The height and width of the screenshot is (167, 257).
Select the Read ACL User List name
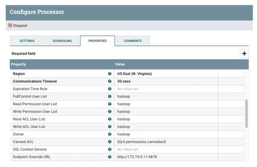point(29,119)
